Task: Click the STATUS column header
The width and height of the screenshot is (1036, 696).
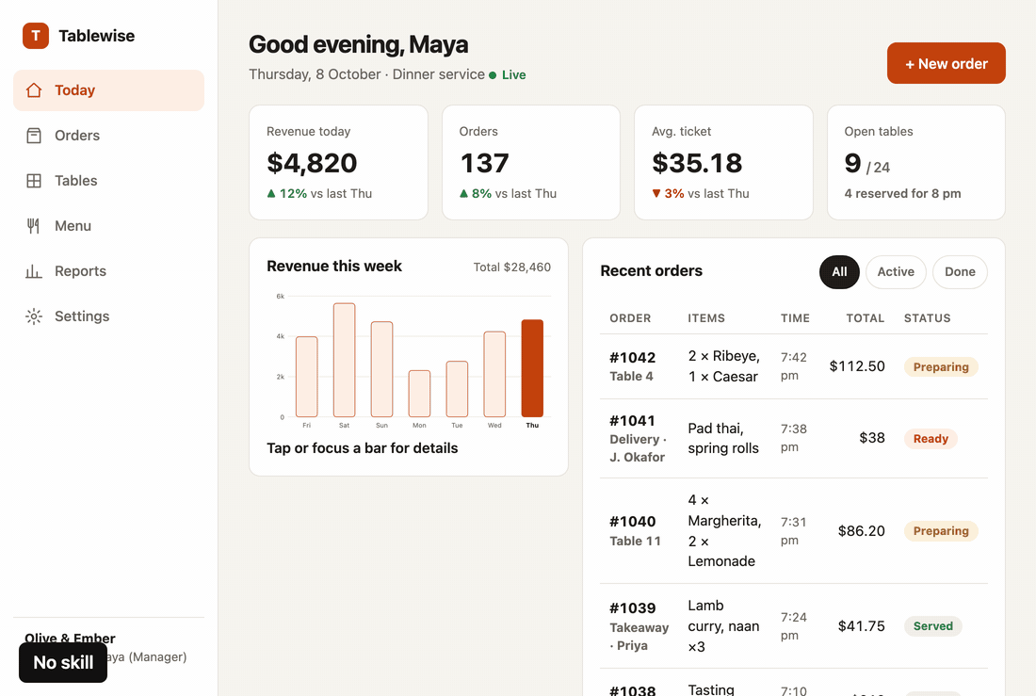Action: tap(927, 318)
